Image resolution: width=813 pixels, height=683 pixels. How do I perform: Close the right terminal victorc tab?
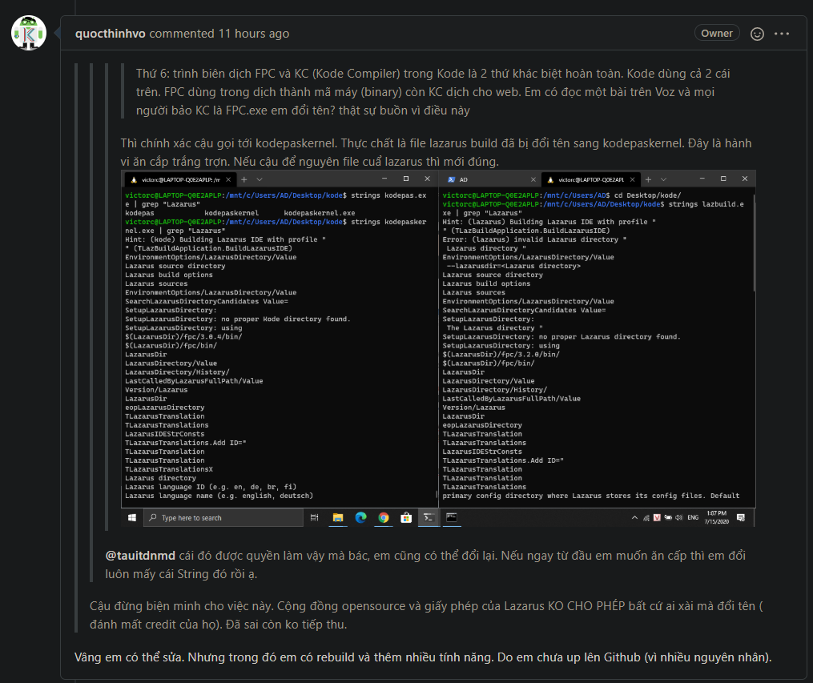point(633,180)
